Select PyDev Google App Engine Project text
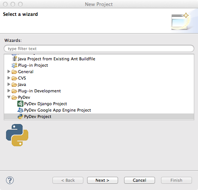This screenshot has width=198, height=190. (x=57, y=110)
